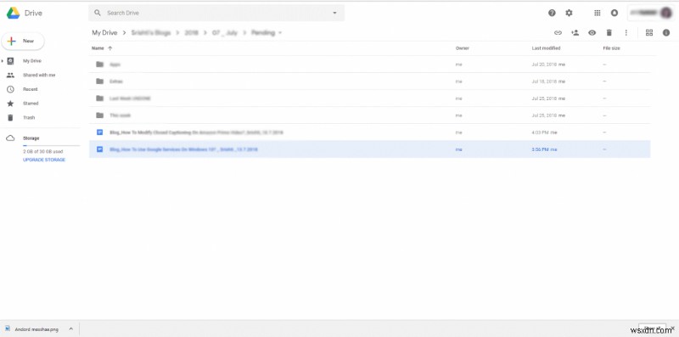The image size is (679, 337).
Task: Click the 3:56 PM modified time
Action: pos(541,149)
